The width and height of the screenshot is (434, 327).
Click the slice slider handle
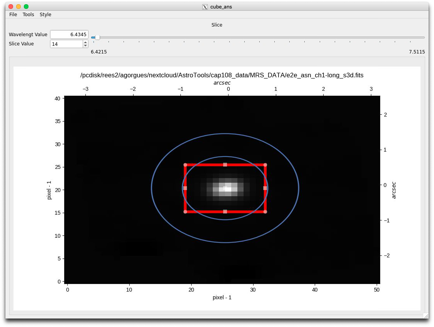(x=97, y=37)
